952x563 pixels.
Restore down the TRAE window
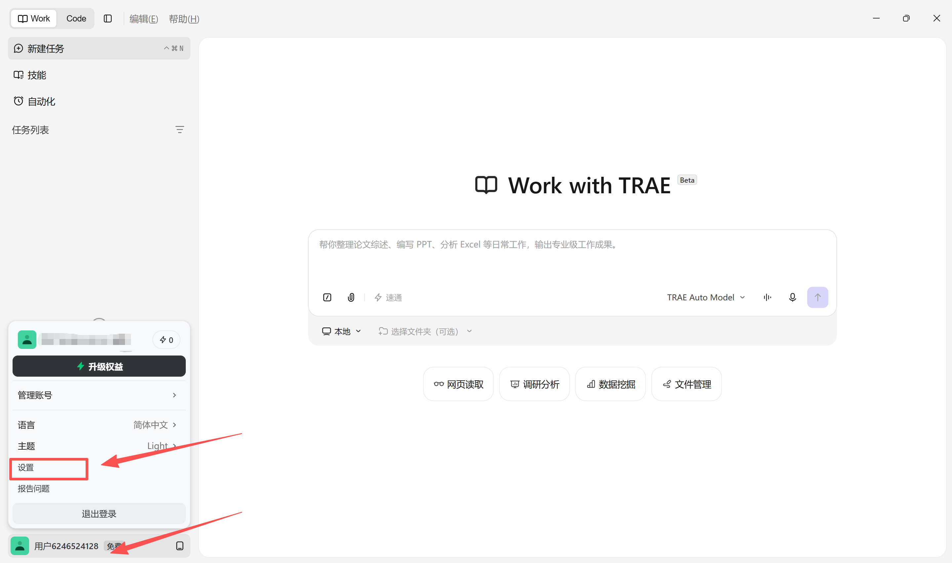(906, 18)
